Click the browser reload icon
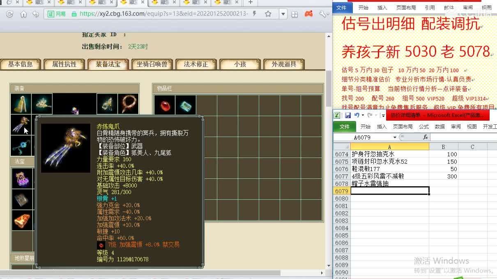This screenshot has height=279, width=497. pyautogui.click(x=9, y=14)
